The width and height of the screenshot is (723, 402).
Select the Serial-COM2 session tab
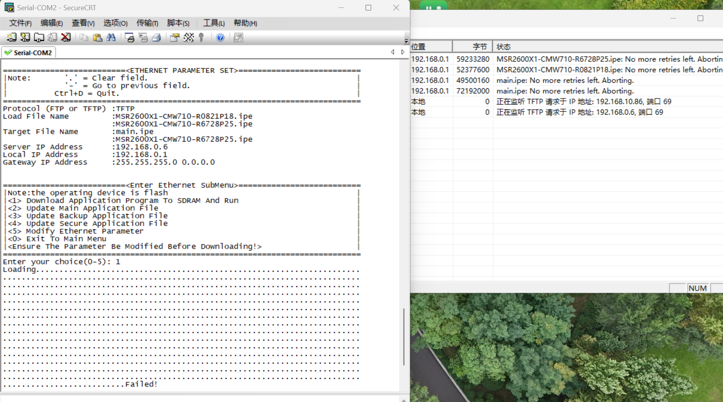[28, 53]
